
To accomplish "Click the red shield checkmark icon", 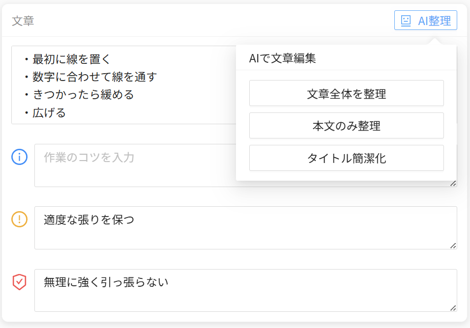I will (19, 282).
